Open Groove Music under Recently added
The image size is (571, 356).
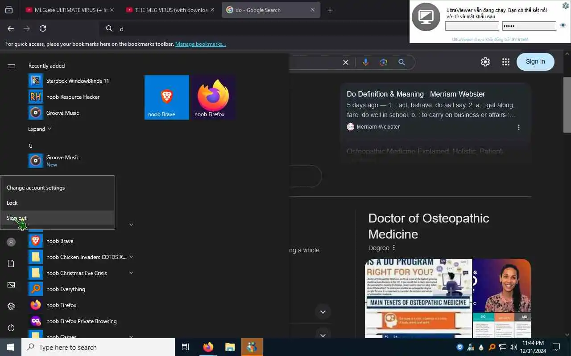[54, 113]
